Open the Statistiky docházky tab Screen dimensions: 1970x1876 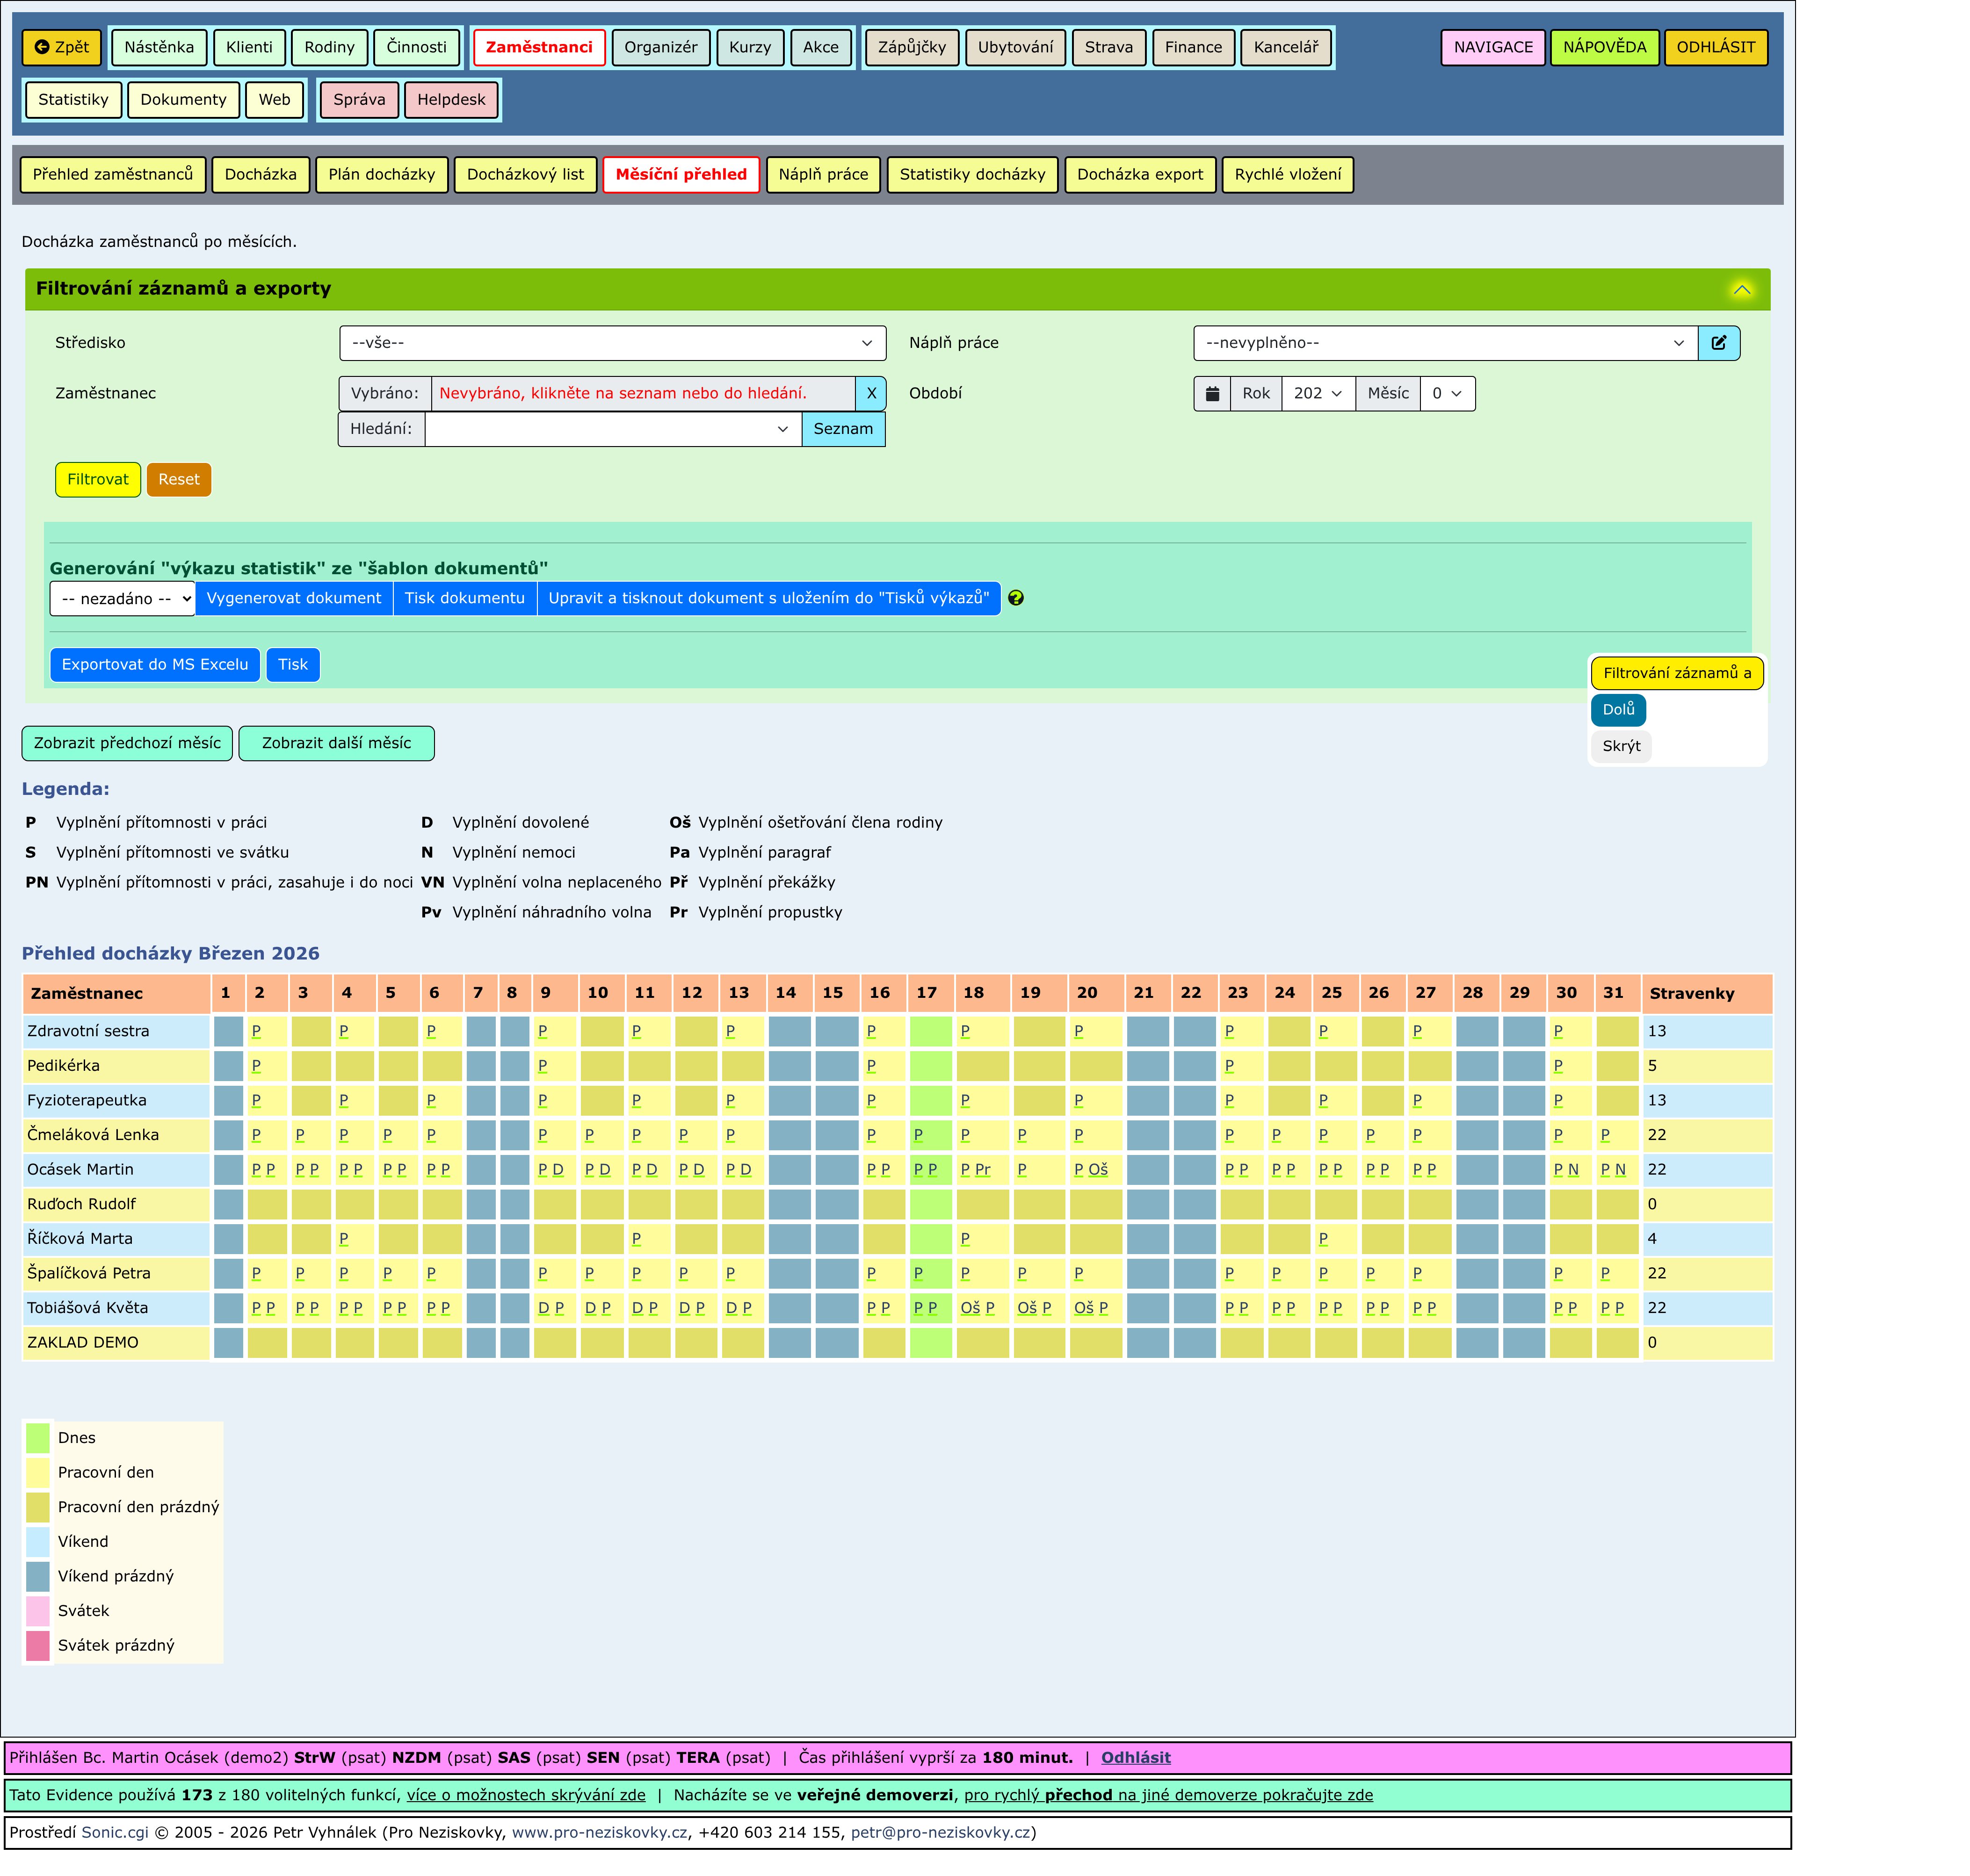pos(971,174)
